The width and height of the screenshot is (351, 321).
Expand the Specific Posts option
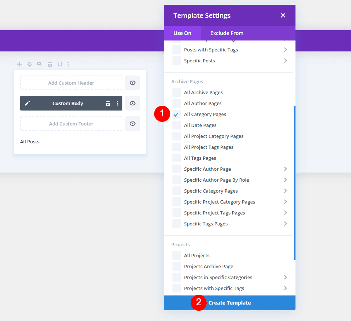click(x=286, y=61)
